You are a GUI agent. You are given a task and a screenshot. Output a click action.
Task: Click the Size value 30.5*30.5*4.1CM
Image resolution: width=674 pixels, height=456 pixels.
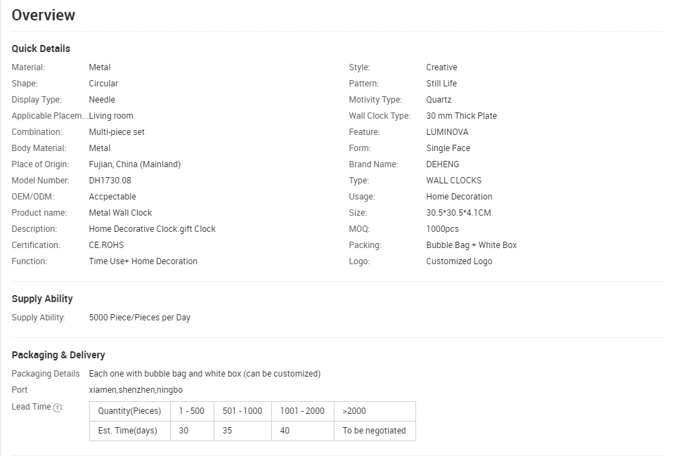pyautogui.click(x=459, y=213)
